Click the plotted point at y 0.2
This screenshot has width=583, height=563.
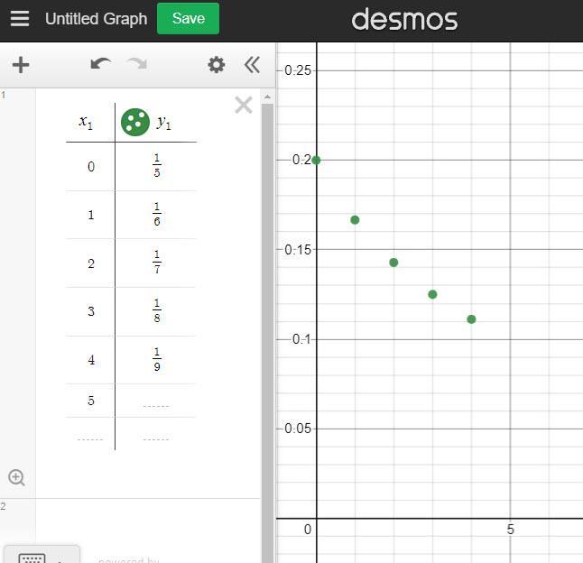pyautogui.click(x=316, y=161)
